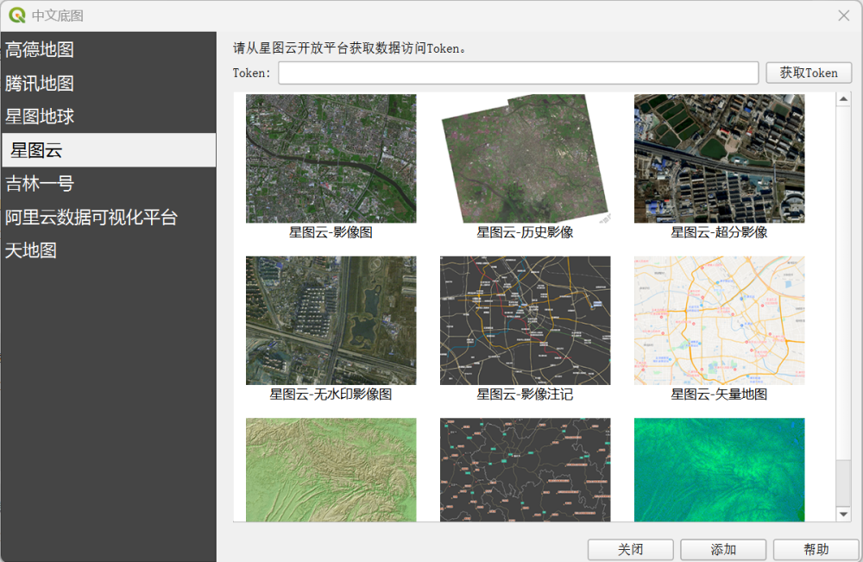Select 星图地球 in the left list

(40, 117)
